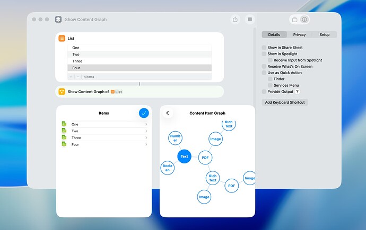Expand the Four row chevron in Items
This screenshot has width=366, height=230.
pyautogui.click(x=146, y=144)
